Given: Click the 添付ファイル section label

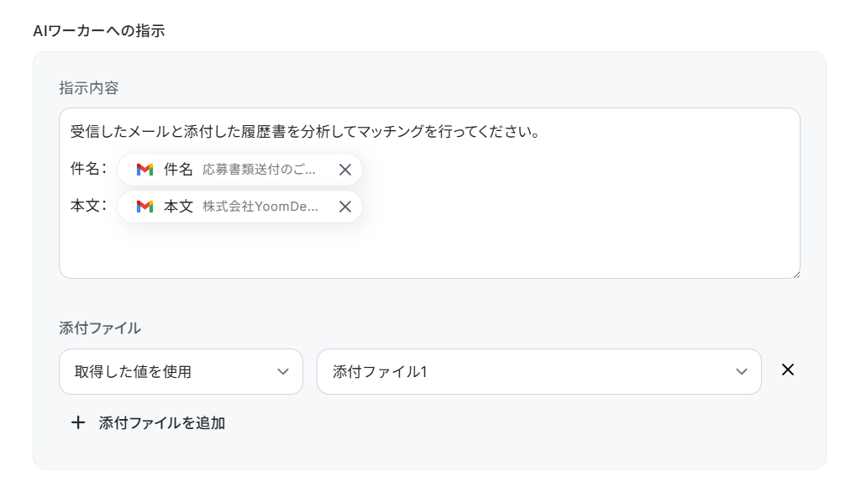Looking at the screenshot, I should point(100,328).
